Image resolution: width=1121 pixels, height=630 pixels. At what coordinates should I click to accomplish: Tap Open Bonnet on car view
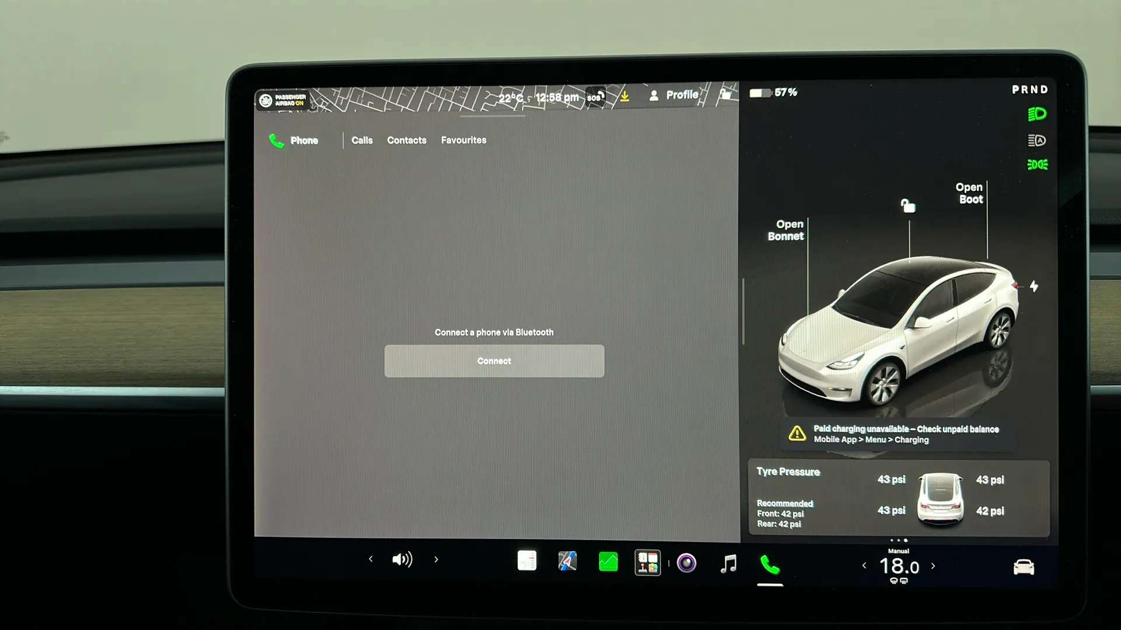pyautogui.click(x=786, y=230)
